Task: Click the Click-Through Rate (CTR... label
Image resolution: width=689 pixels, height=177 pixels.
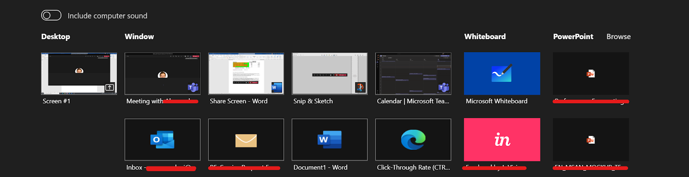Action: pyautogui.click(x=413, y=168)
